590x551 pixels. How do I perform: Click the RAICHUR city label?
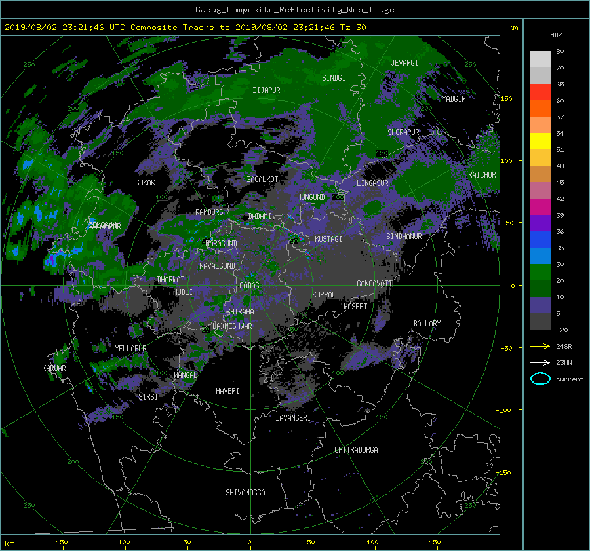pyautogui.click(x=482, y=175)
